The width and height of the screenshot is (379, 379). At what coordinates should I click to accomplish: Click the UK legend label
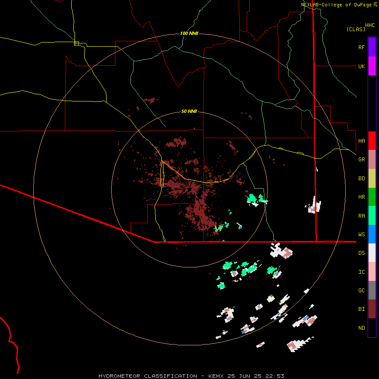pyautogui.click(x=361, y=66)
